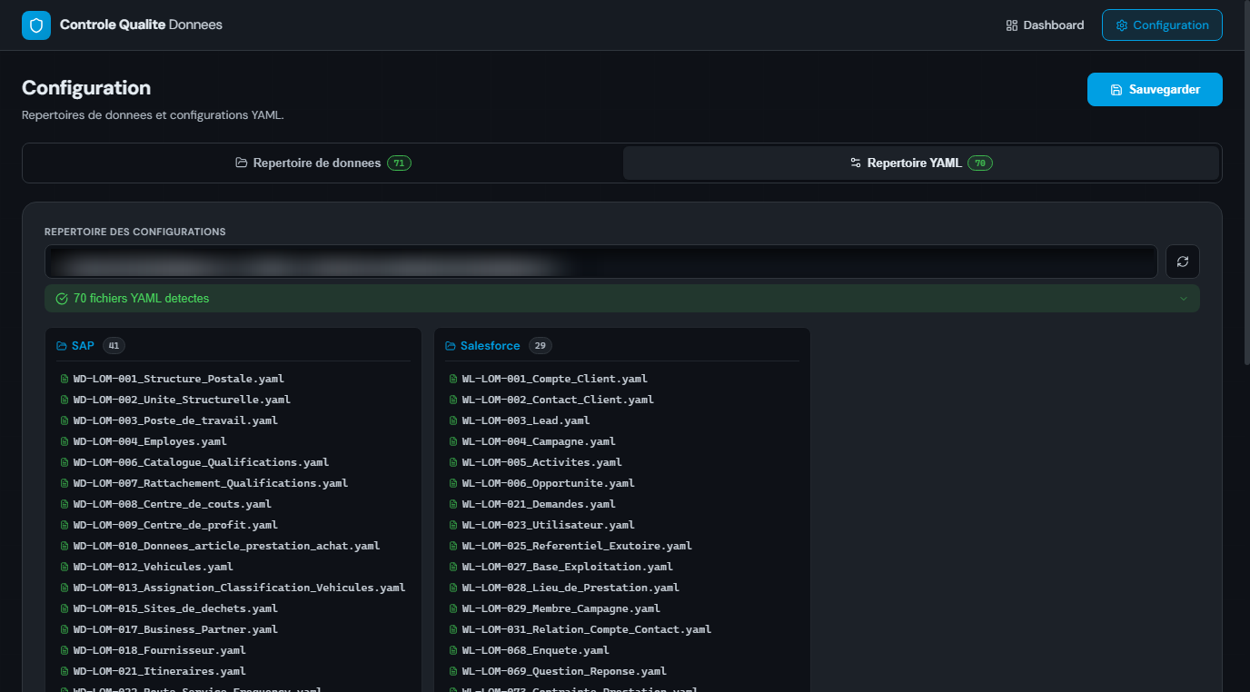Viewport: 1250px width, 692px height.
Task: Select WD-LOM-002_Unite_Structurelle.yaml file name
Action: click(182, 400)
